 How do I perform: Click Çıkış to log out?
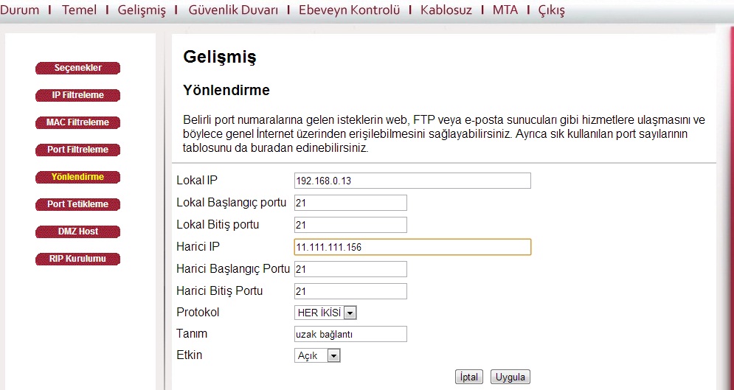tap(552, 10)
